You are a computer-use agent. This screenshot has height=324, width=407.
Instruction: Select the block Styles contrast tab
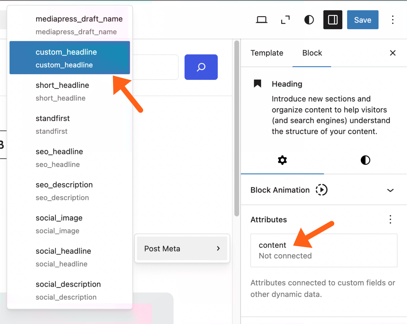tap(365, 160)
